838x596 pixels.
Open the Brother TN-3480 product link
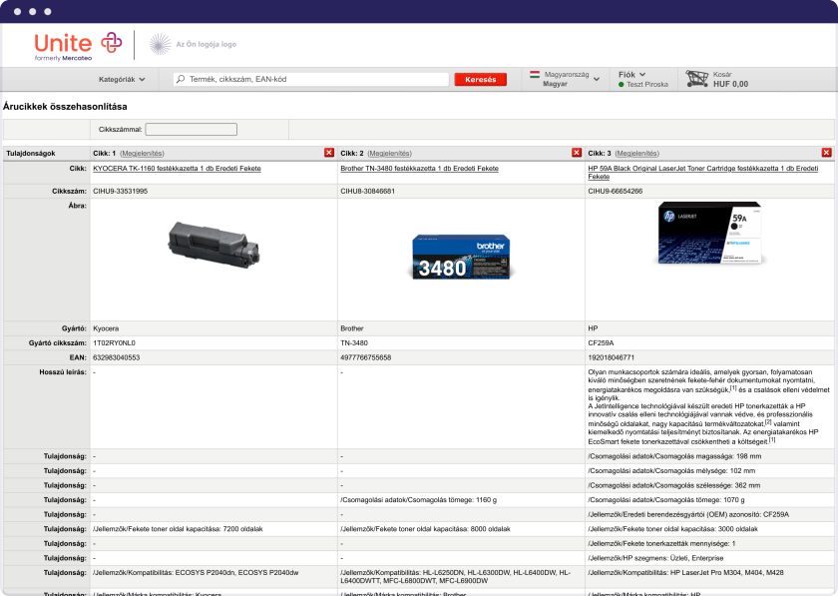pyautogui.click(x=419, y=169)
